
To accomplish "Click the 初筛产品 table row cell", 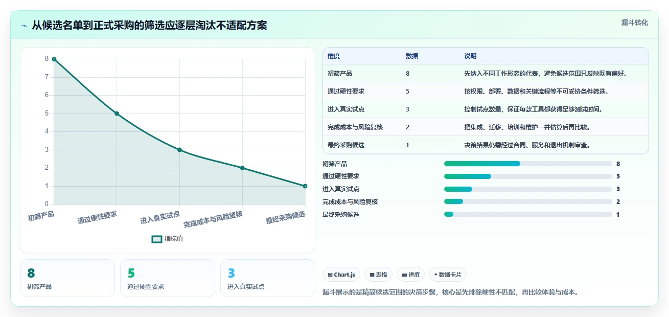I will [340, 74].
